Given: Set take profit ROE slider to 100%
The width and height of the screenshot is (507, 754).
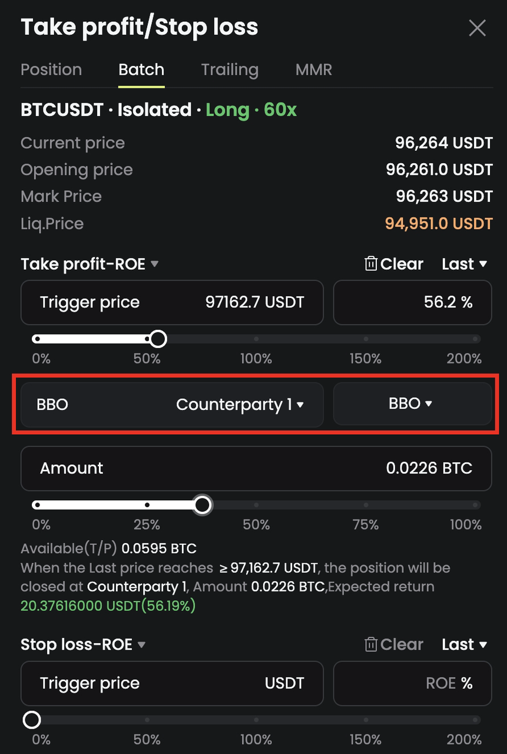Looking at the screenshot, I should 256,339.
